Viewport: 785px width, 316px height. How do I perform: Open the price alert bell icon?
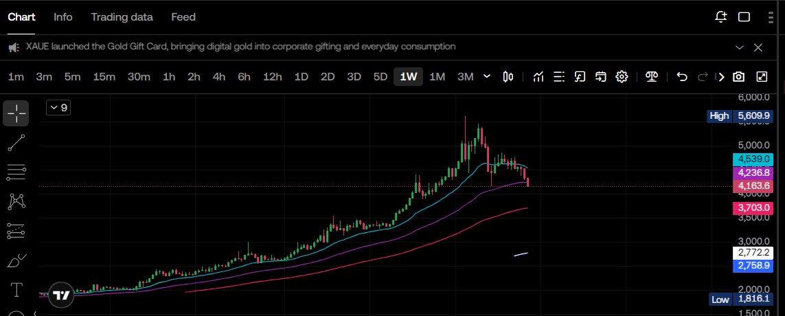720,17
